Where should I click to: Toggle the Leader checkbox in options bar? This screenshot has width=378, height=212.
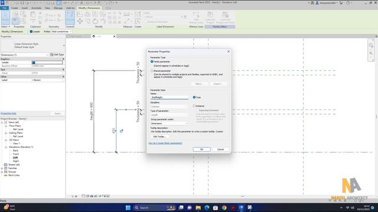pos(31,31)
